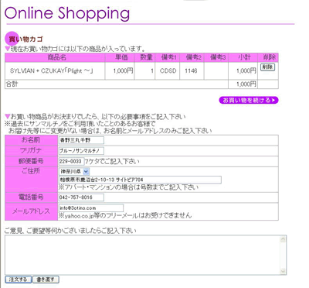Click the pink triangle beside form instructions
This screenshot has width=309, height=288.
coord(8,116)
